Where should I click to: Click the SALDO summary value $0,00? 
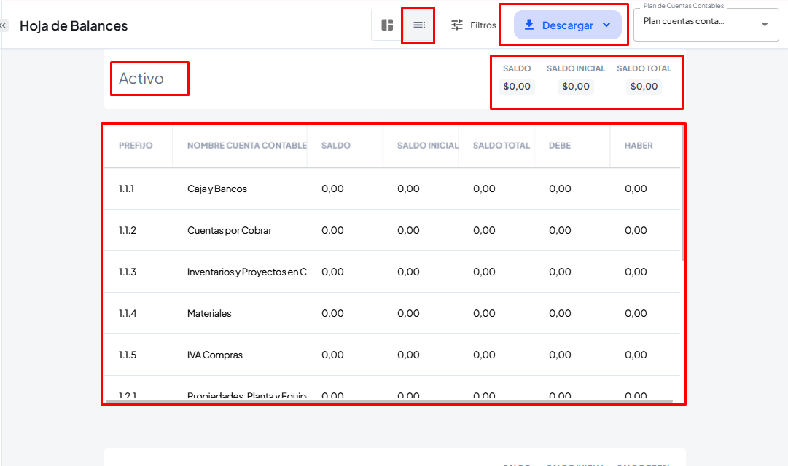tap(517, 87)
